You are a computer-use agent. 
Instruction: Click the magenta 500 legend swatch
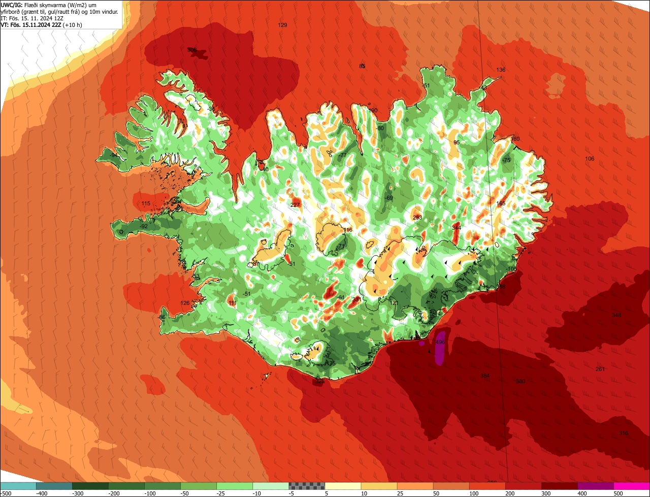(x=632, y=486)
